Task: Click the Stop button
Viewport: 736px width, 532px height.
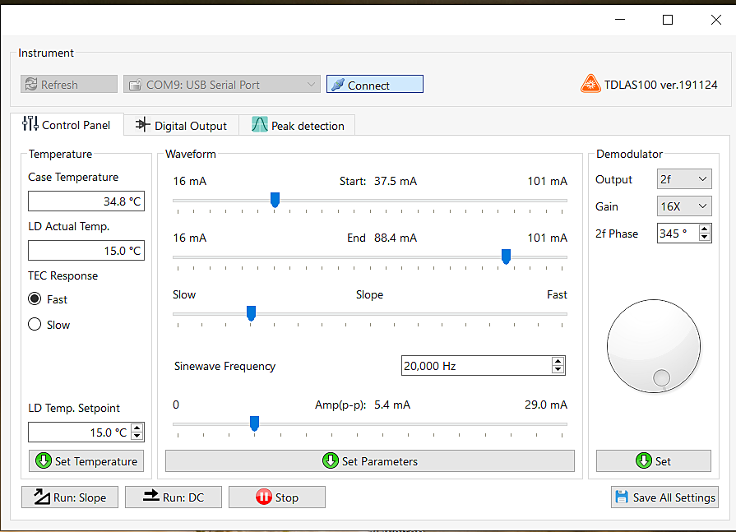Action: (277, 497)
